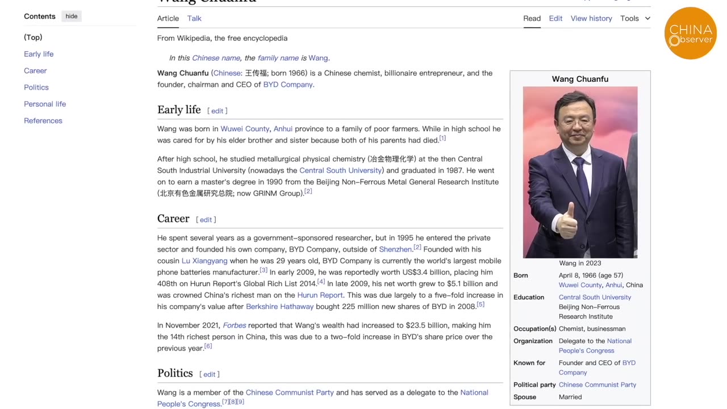Open Central South University link in infobox

(x=595, y=297)
